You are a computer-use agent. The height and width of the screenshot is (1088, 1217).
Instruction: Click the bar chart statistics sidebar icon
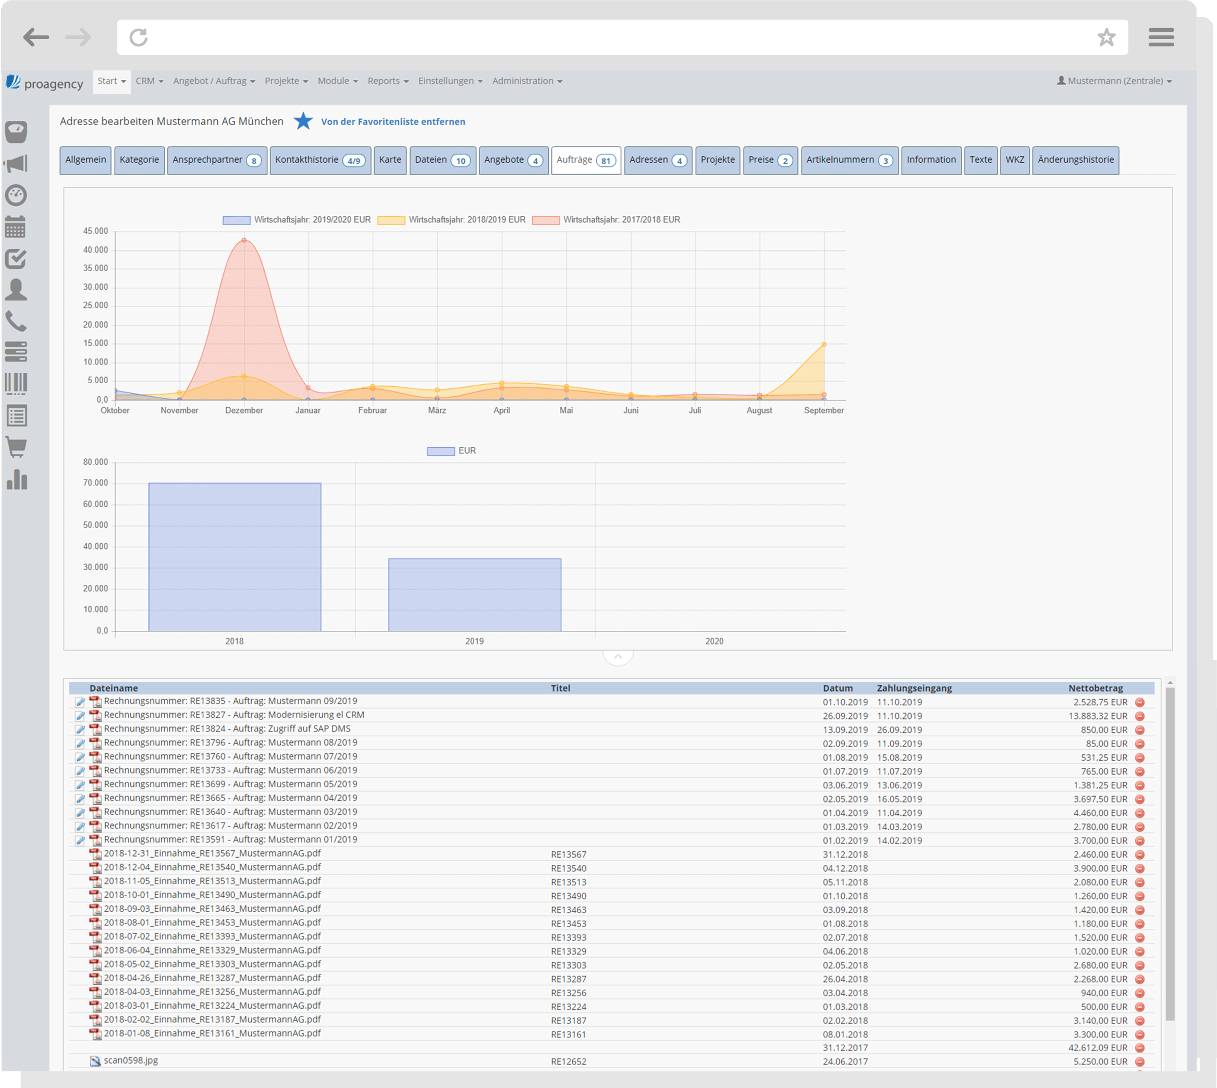tap(17, 480)
